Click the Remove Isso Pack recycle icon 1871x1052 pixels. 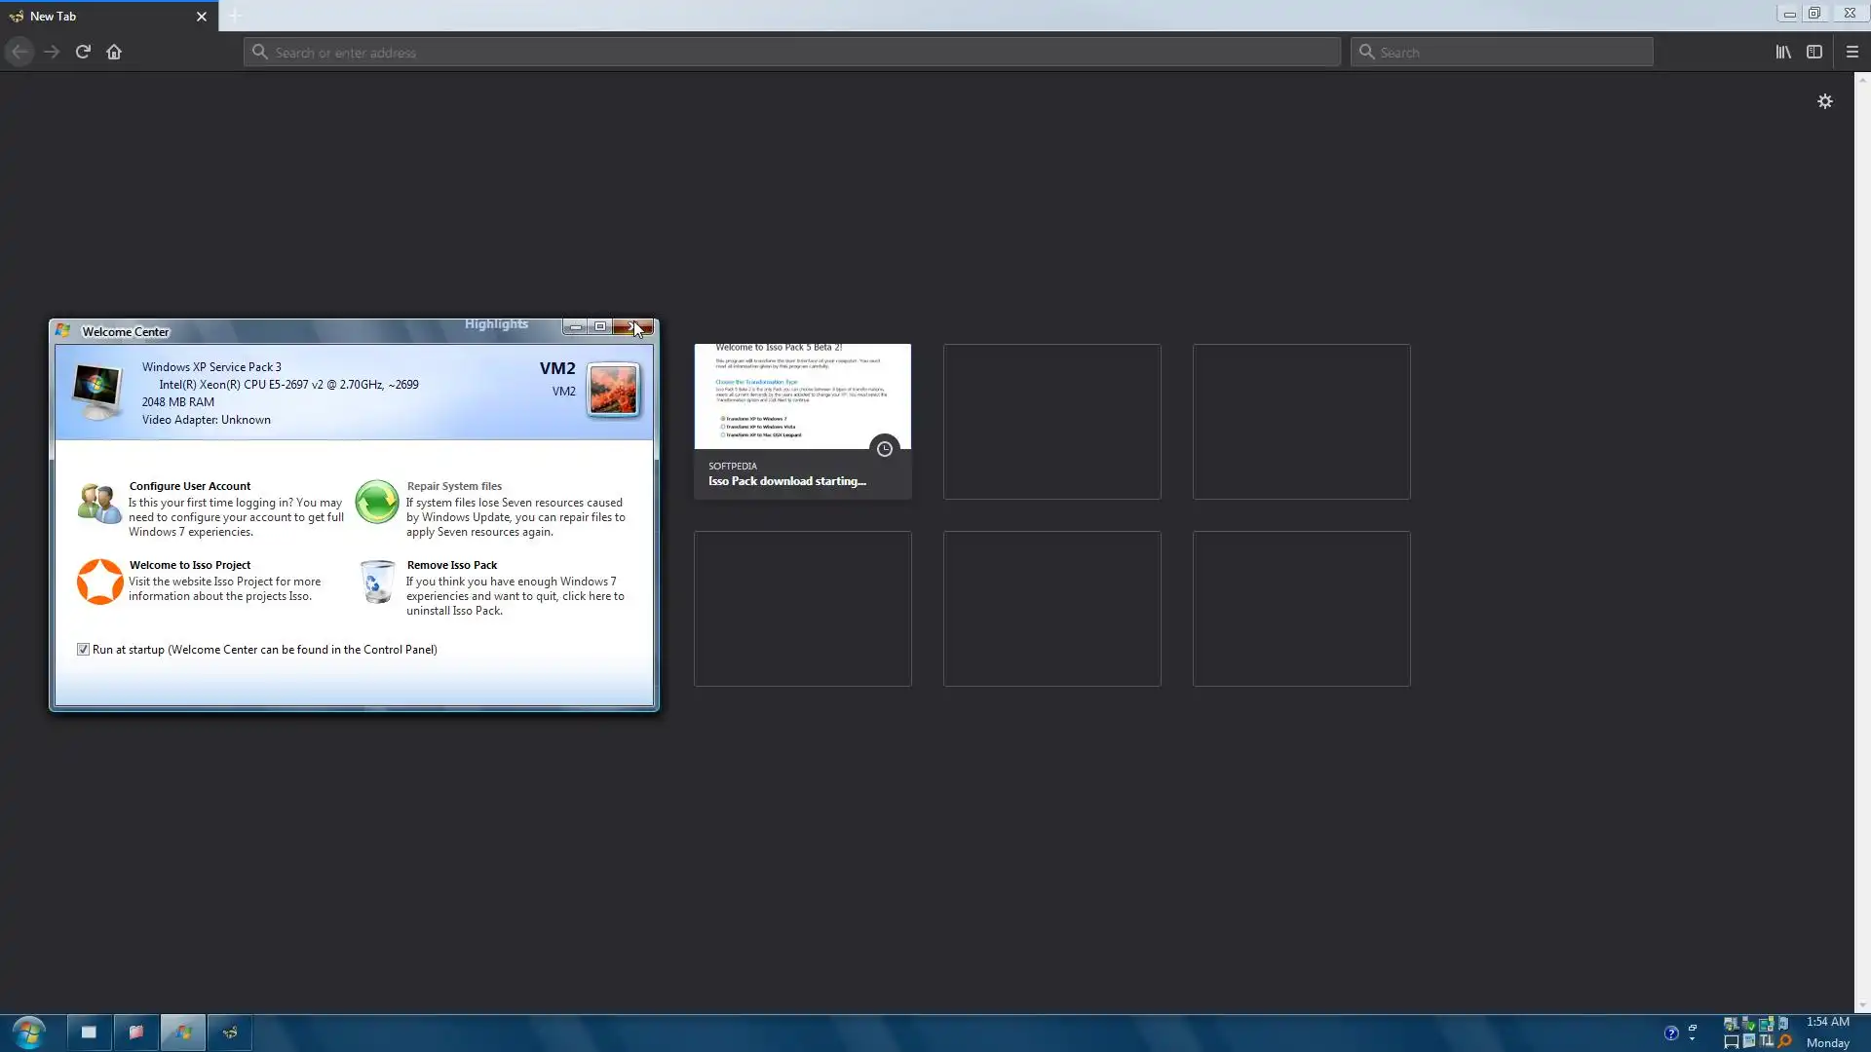point(376,582)
